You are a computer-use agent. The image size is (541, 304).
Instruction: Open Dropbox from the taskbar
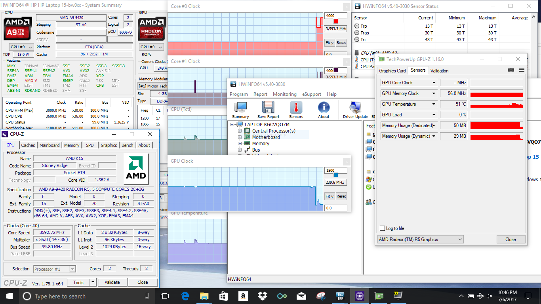262,296
